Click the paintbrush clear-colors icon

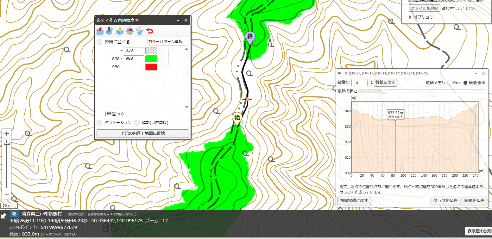(x=140, y=31)
